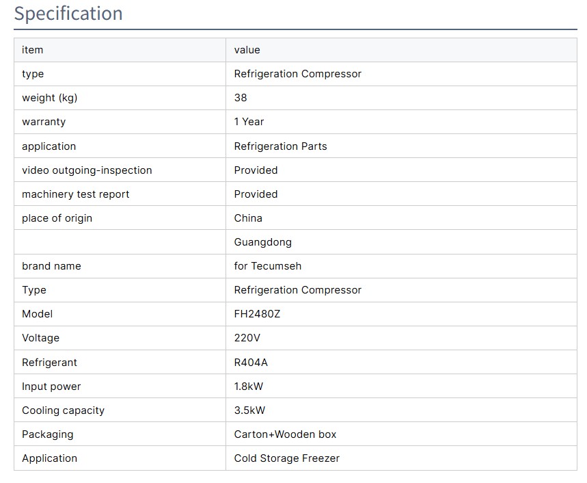587x483 pixels.
Task: Click the 'China' place of origin value
Action: pos(248,218)
